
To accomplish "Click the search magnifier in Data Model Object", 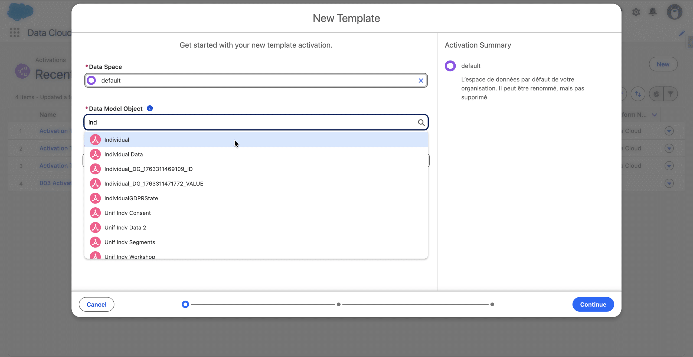I will pyautogui.click(x=421, y=122).
